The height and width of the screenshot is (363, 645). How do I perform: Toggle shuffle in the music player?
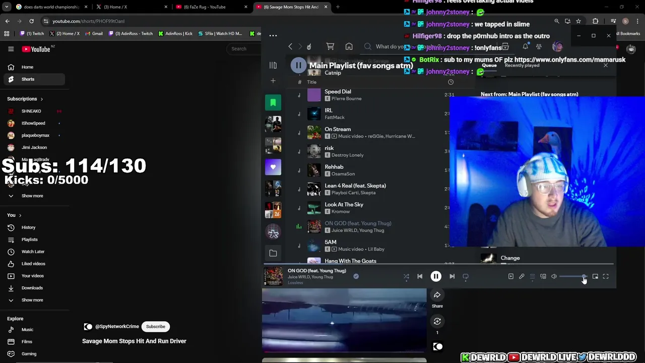click(x=406, y=276)
